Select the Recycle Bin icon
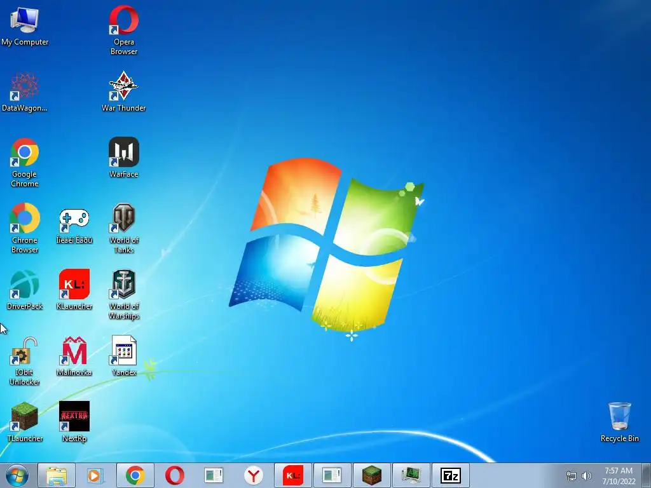 coord(619,422)
